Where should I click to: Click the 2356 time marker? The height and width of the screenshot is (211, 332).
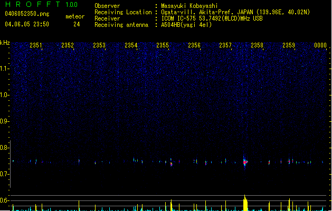point(194,45)
